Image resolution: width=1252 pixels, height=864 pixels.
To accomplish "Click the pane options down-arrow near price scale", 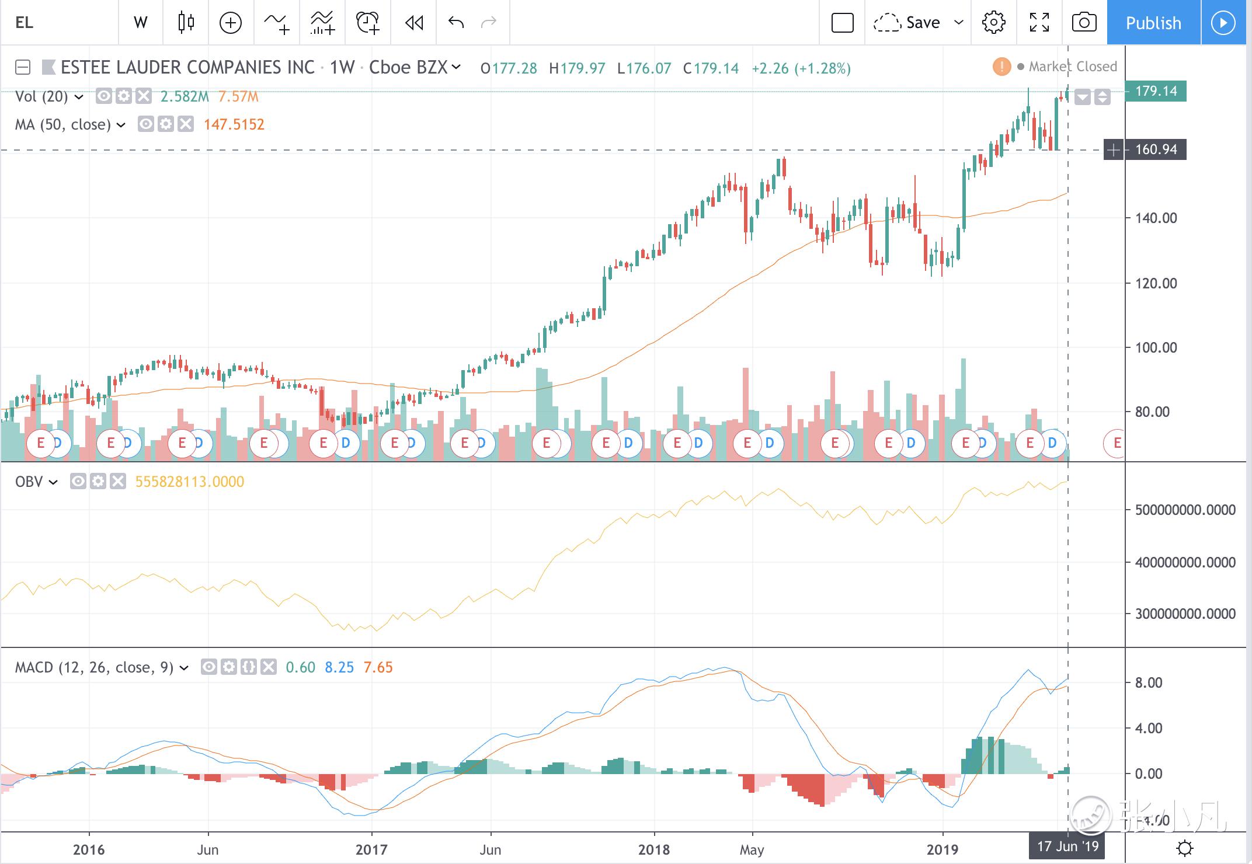I will tap(1083, 97).
